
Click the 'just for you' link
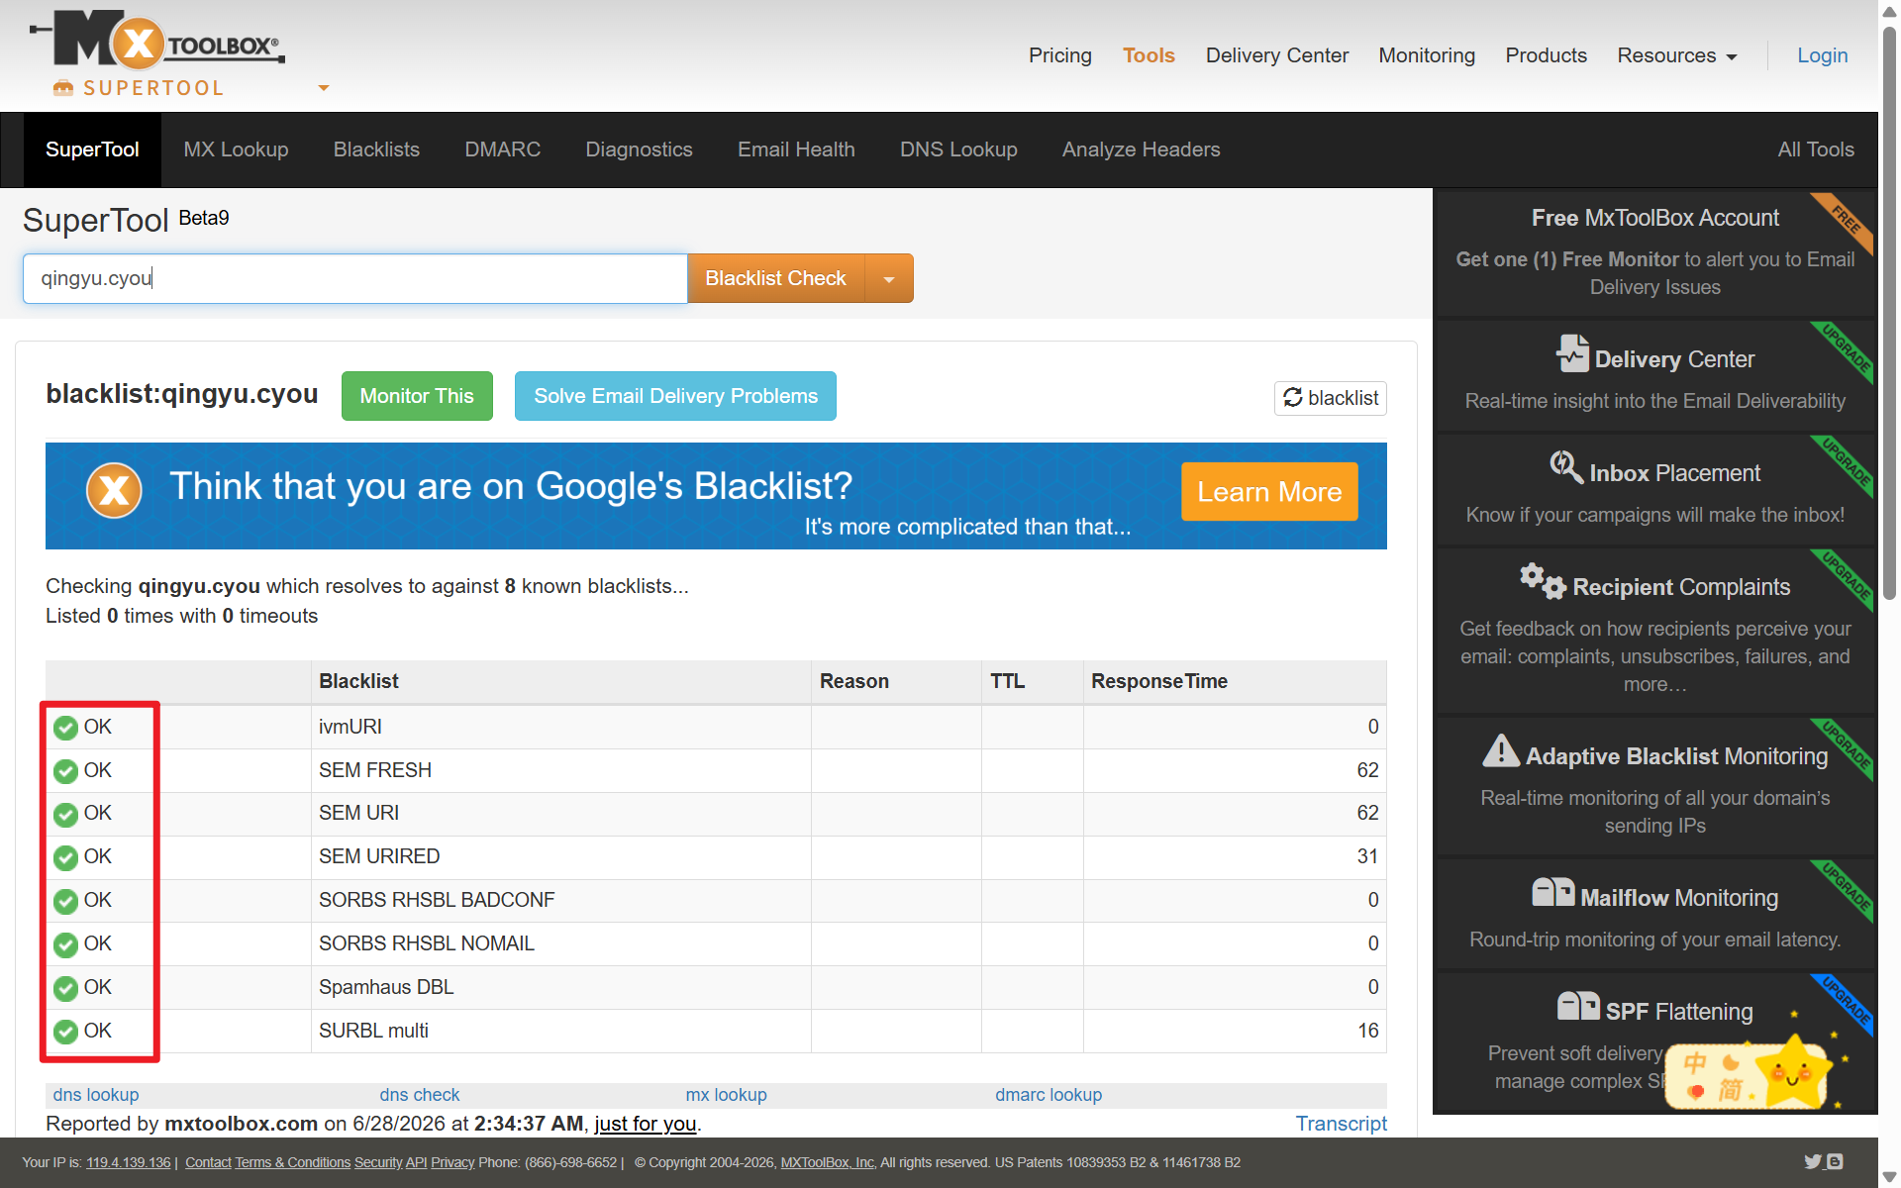(646, 1124)
